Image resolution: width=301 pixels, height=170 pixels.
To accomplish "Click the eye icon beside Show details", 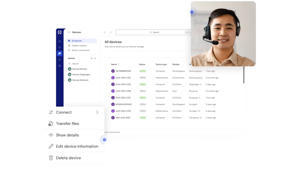I will (x=51, y=135).
